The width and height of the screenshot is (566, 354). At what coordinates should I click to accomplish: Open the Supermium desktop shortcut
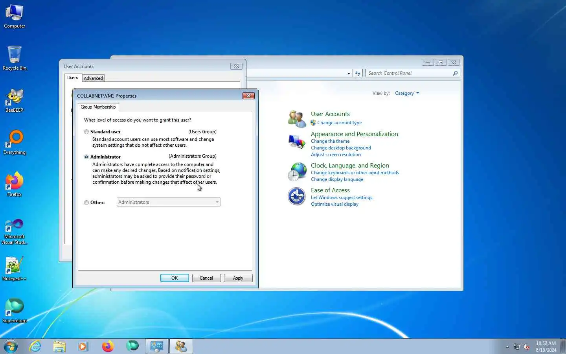(x=15, y=311)
